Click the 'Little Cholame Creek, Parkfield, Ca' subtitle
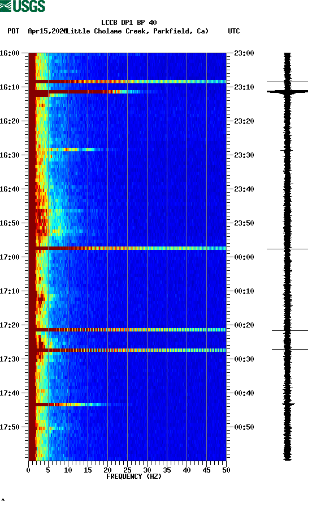 pyautogui.click(x=137, y=31)
